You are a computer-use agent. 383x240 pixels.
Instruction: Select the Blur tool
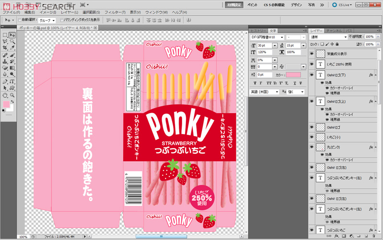5,74
